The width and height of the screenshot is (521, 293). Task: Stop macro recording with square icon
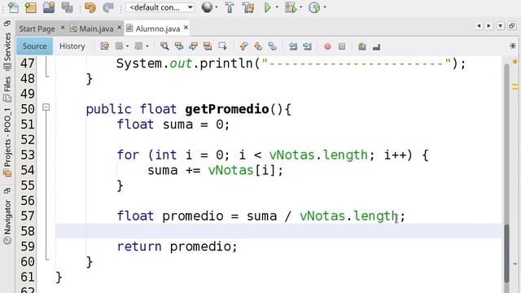click(342, 46)
